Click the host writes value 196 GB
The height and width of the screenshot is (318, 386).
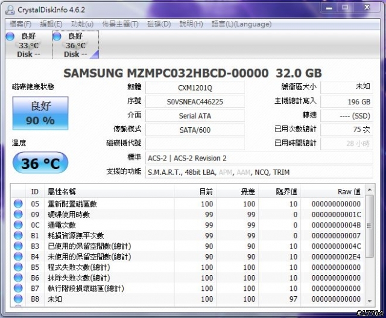[347, 102]
